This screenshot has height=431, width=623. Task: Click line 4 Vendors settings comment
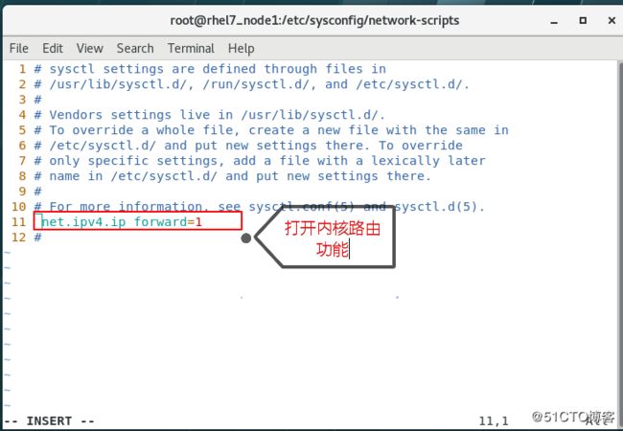209,115
